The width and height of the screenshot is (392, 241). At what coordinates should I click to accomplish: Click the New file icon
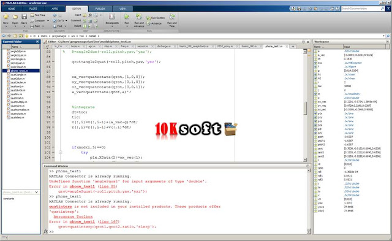coord(6,17)
